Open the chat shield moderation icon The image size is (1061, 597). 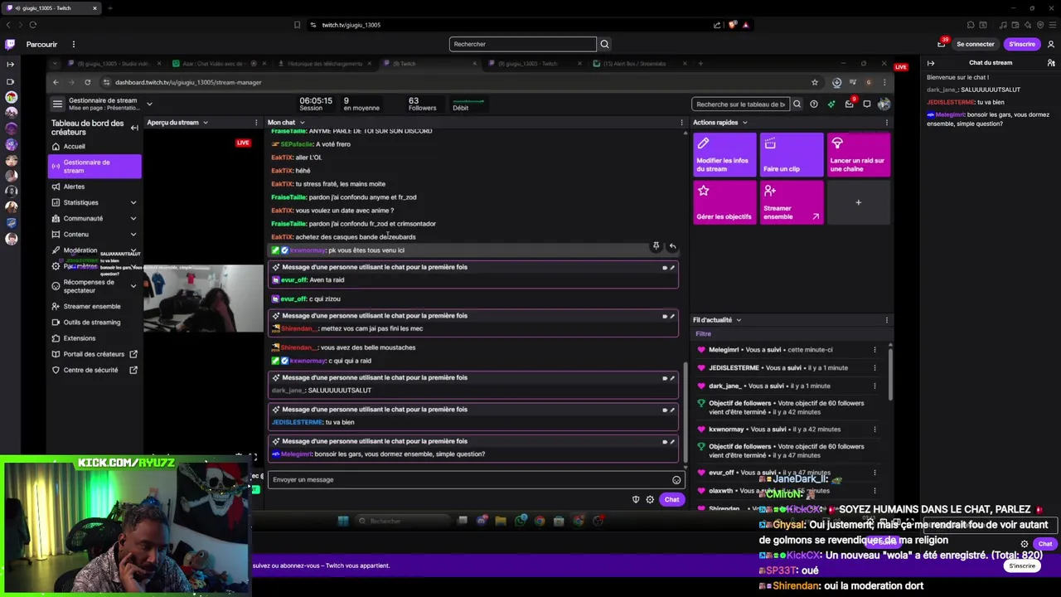636,500
